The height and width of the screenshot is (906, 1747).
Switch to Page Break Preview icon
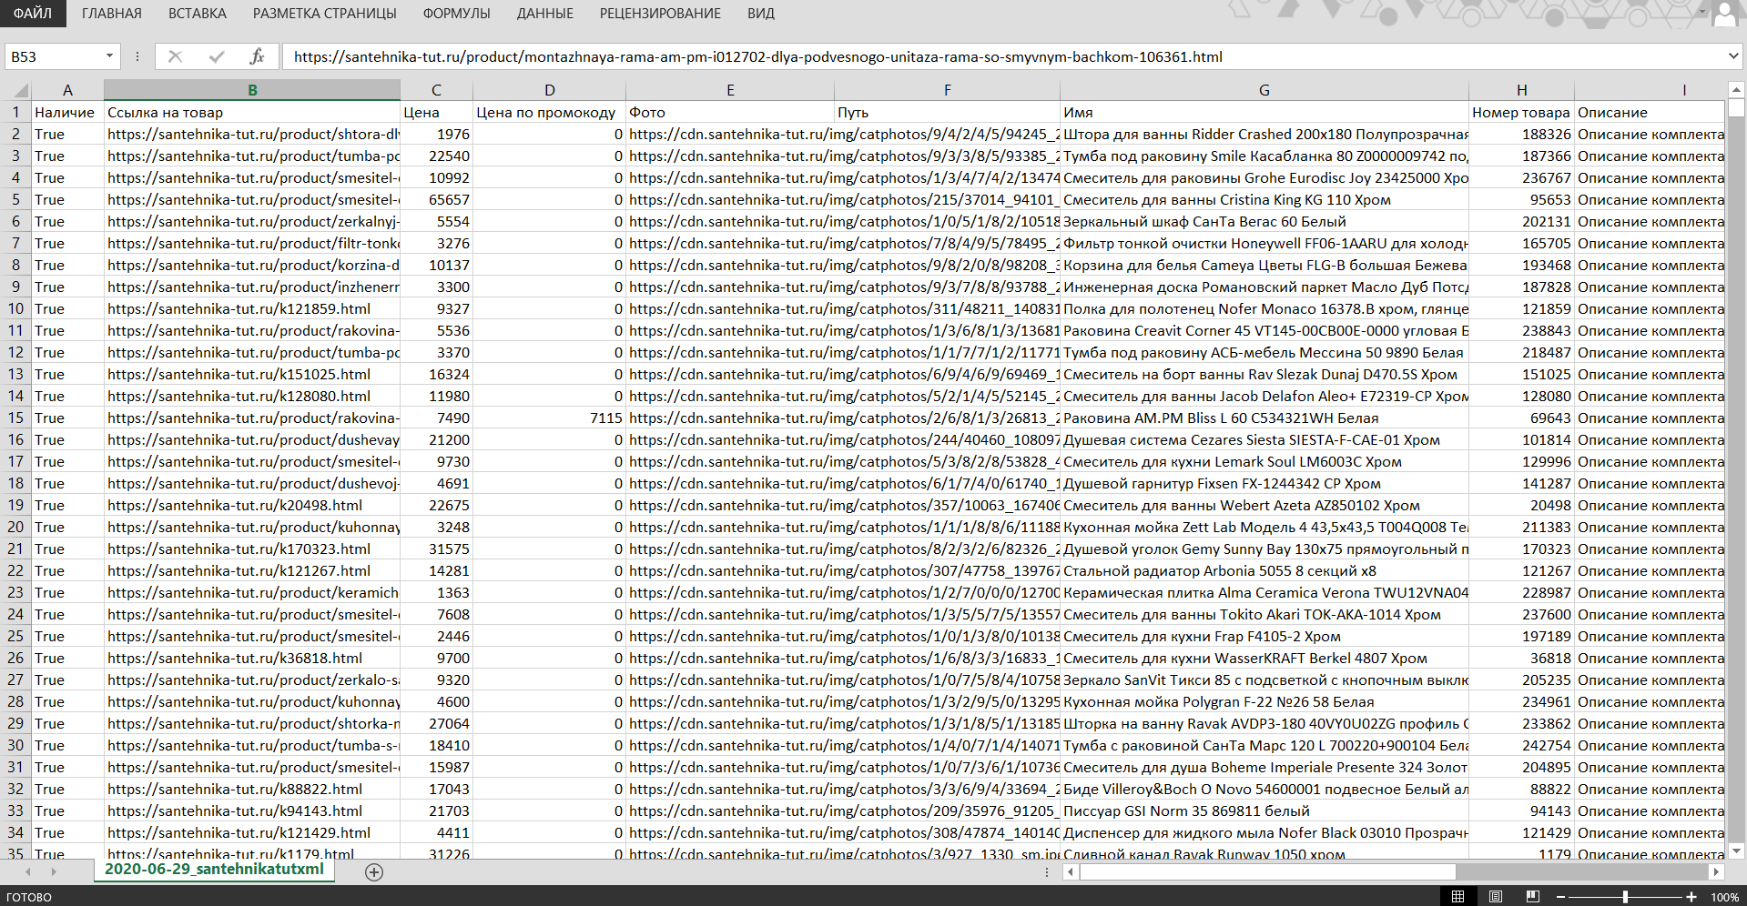point(1532,897)
